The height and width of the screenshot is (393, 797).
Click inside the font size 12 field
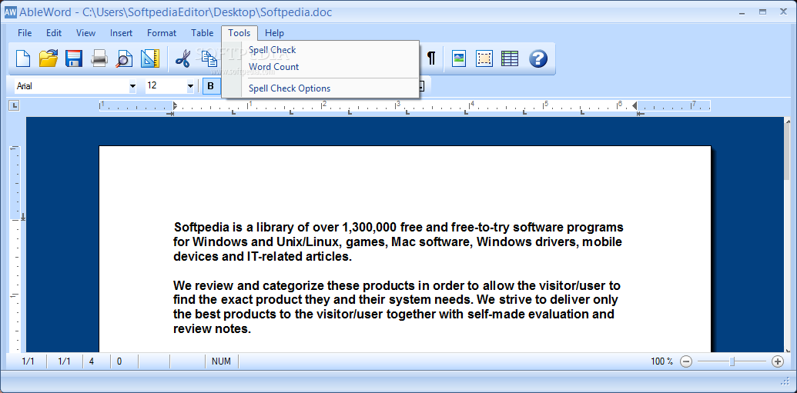pos(166,86)
